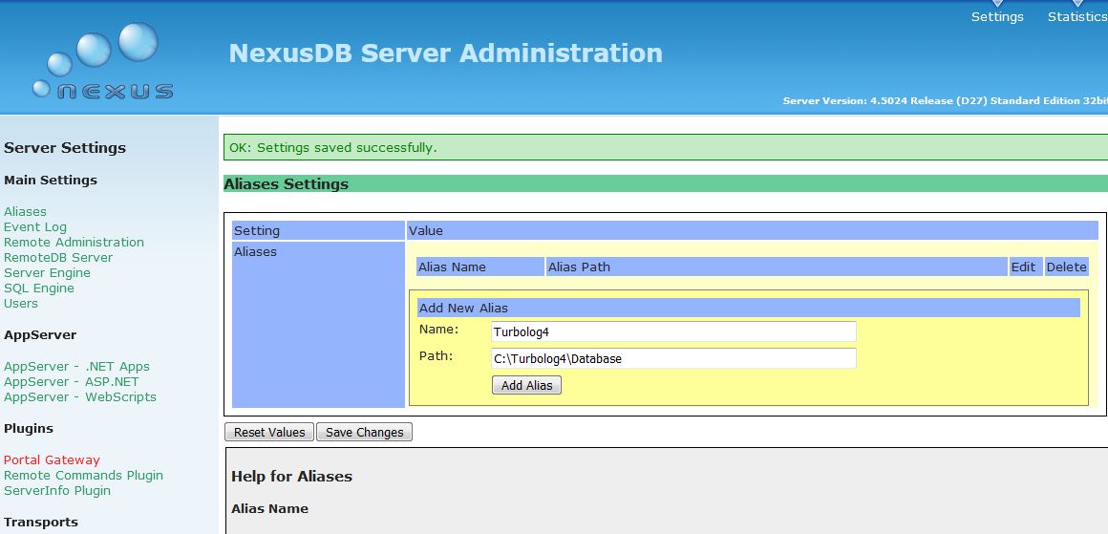Click the Alias Name help subheading
The width and height of the screenshot is (1108, 534).
point(270,508)
